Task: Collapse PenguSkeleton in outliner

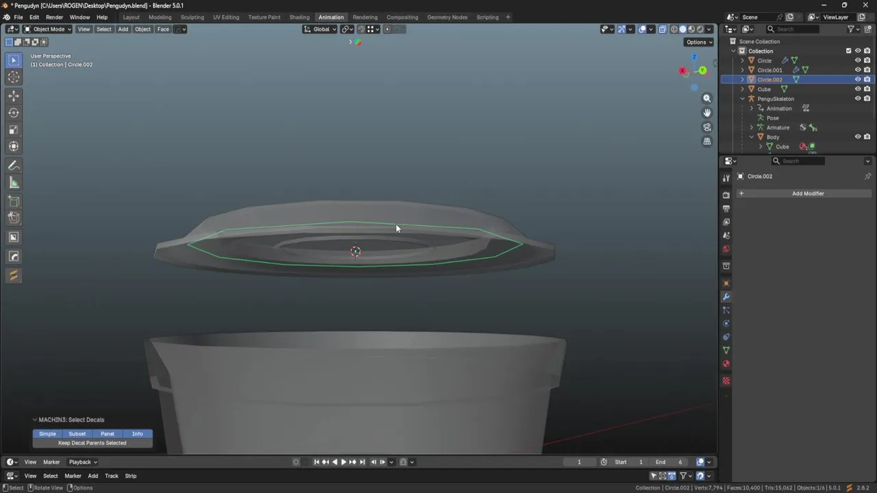Action: [742, 99]
